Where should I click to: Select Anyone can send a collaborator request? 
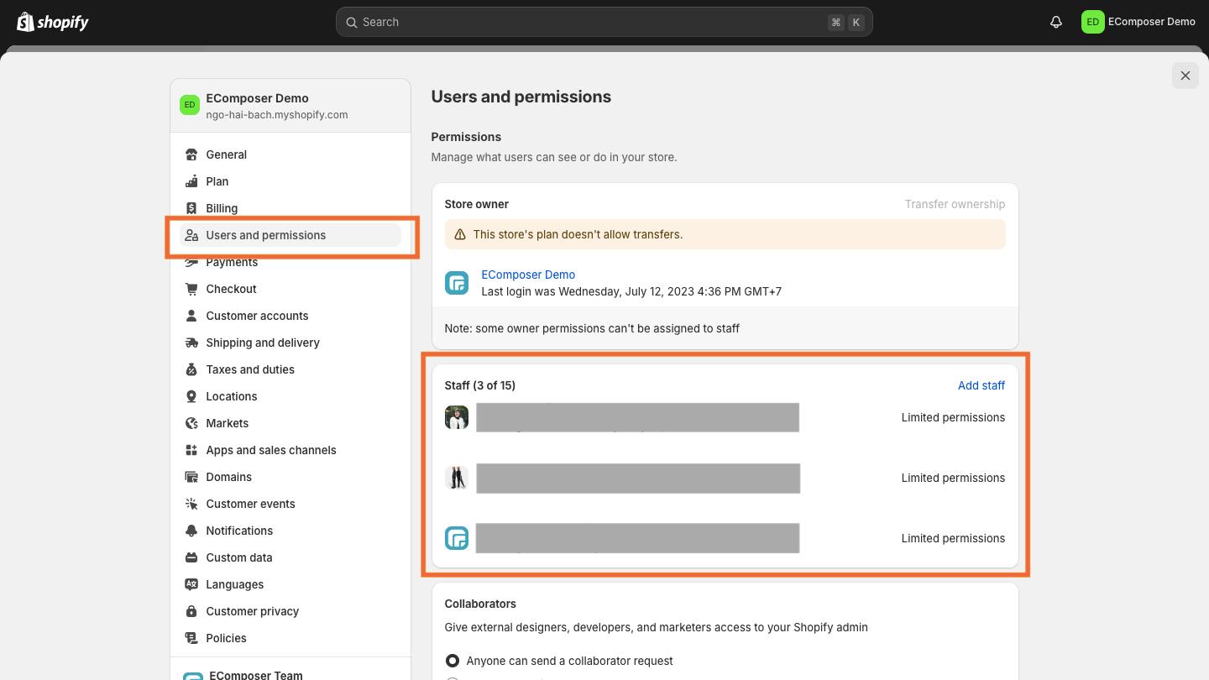[x=453, y=661]
